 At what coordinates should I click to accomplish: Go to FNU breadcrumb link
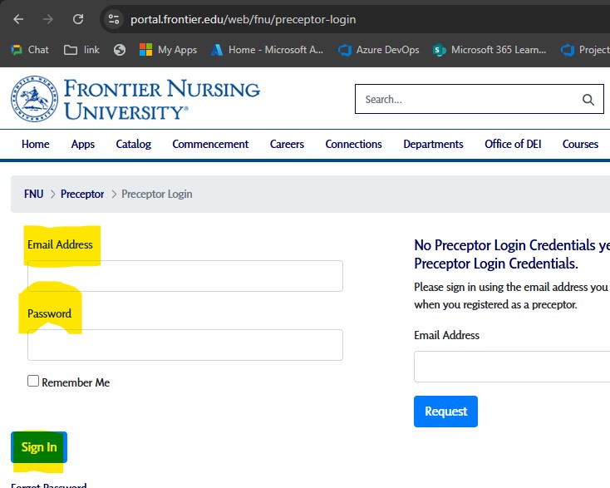pyautogui.click(x=33, y=194)
